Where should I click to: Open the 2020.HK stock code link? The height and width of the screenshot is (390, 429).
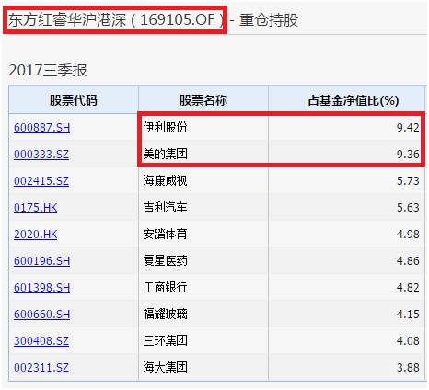36,235
